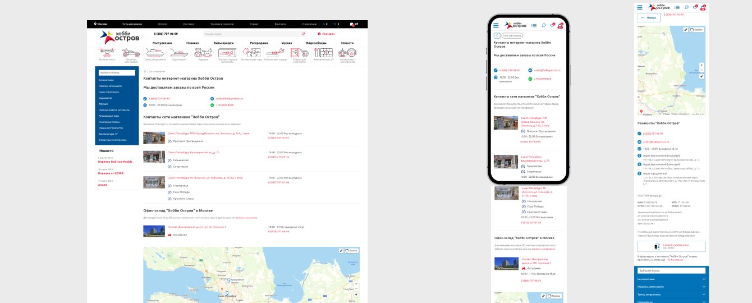Open Видеообзоры tab in desktop navigation
Screen dimensions: 752x303
pyautogui.click(x=316, y=43)
